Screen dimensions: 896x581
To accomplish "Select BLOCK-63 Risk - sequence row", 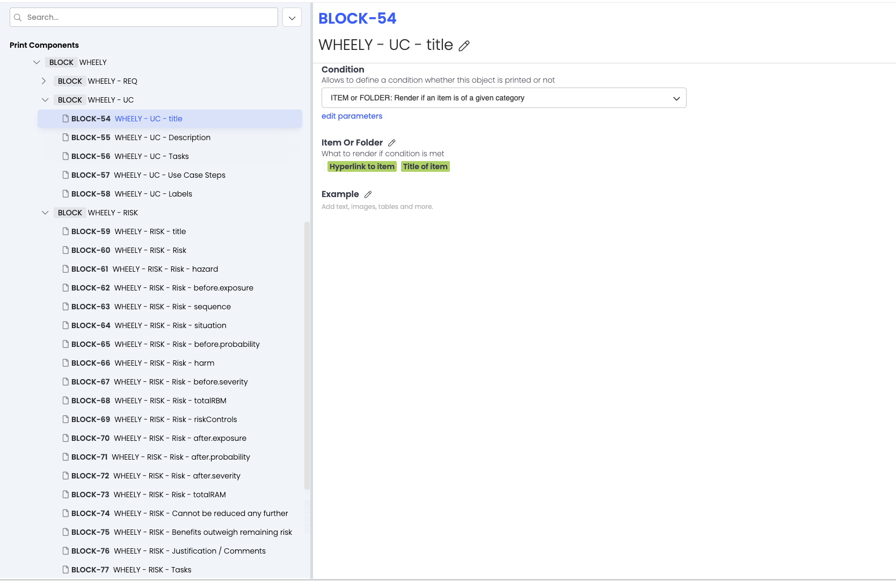I will coord(170,307).
